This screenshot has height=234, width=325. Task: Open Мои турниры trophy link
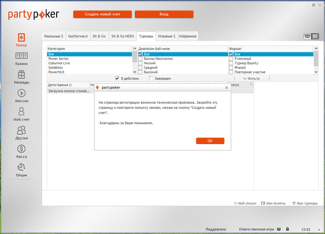click(305, 203)
